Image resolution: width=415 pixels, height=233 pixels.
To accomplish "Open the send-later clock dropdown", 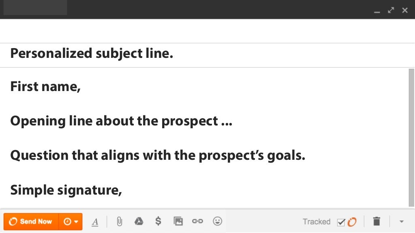I will [71, 221].
